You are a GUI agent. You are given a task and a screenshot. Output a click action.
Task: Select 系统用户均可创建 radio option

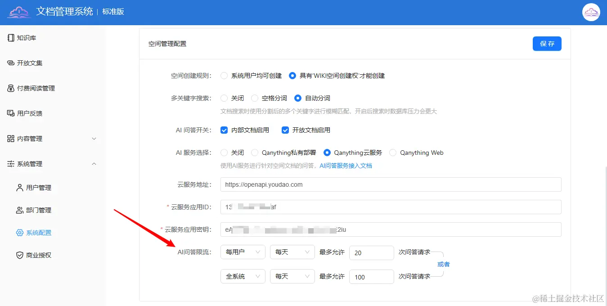click(224, 76)
